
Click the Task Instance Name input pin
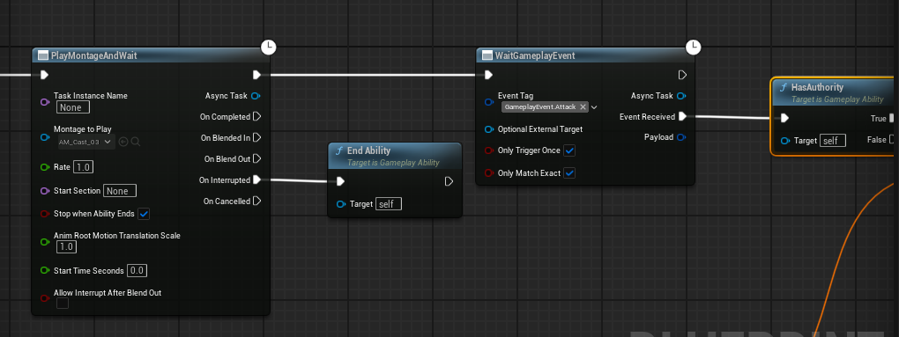coord(45,102)
